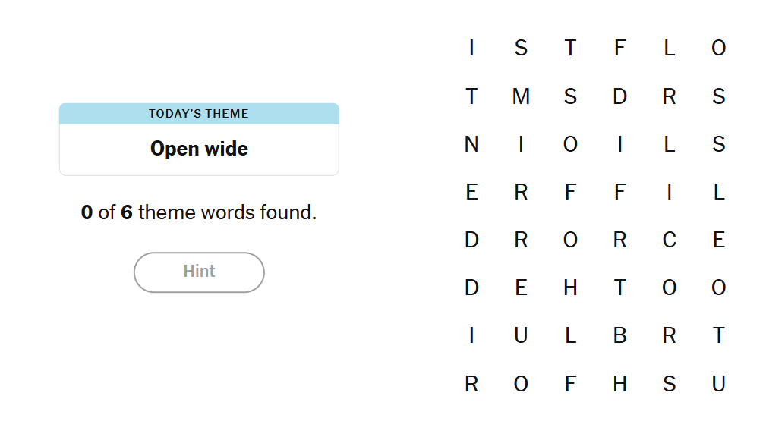The width and height of the screenshot is (766, 440).
Task: Select the letter H in the bottom row
Action: [x=619, y=384]
